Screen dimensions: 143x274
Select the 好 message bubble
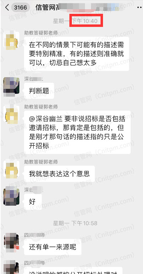pos(33,202)
